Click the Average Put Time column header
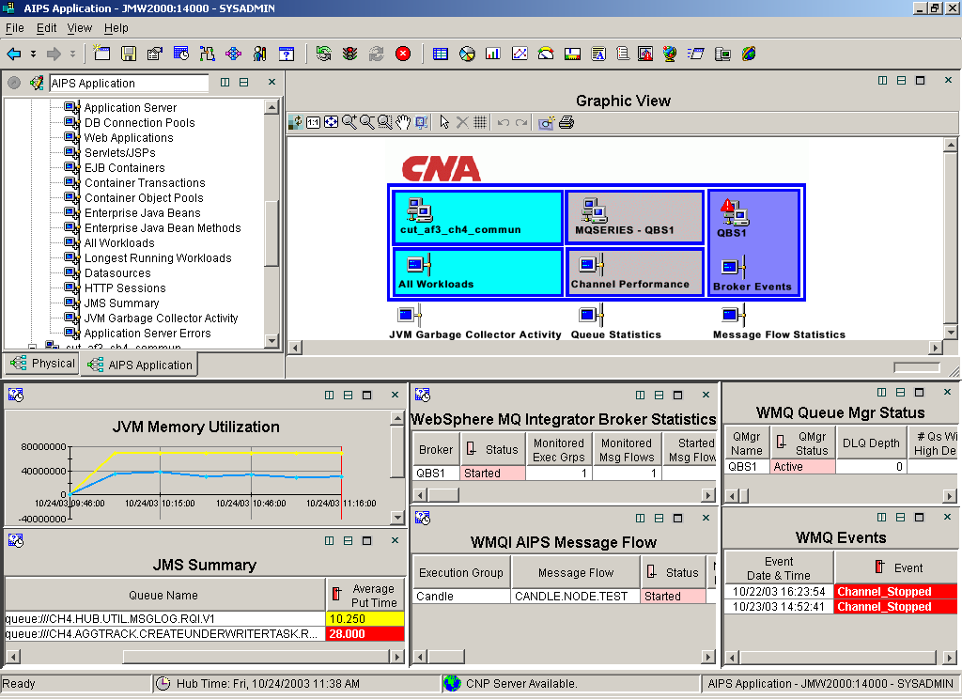The width and height of the screenshot is (962, 699). pos(365,596)
